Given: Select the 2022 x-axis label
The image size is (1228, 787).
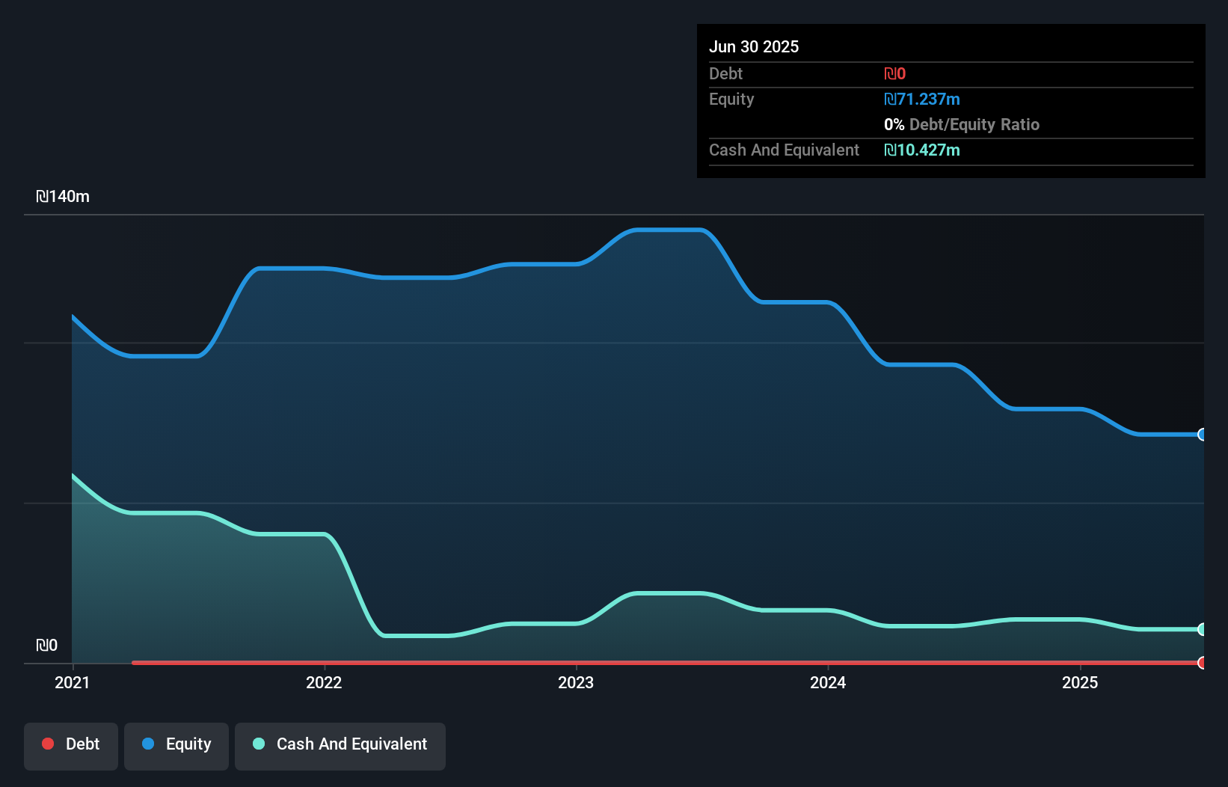Looking at the screenshot, I should point(324,682).
